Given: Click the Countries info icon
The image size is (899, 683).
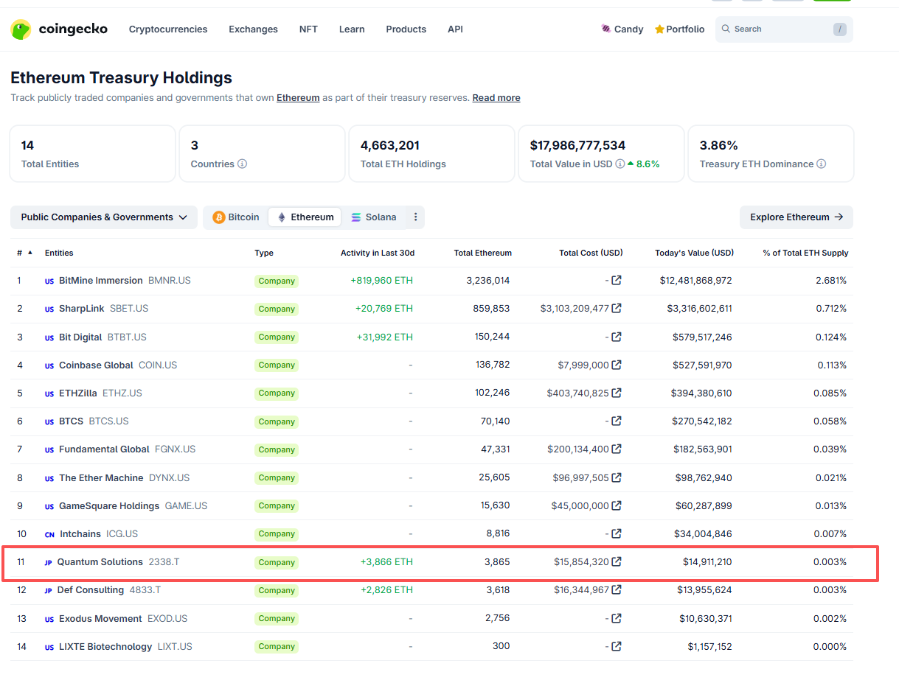Looking at the screenshot, I should tap(242, 164).
